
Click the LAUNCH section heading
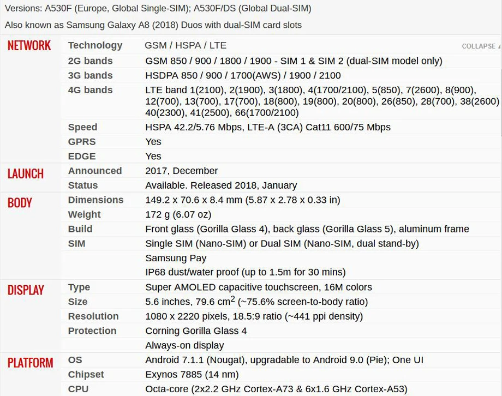[26, 174]
